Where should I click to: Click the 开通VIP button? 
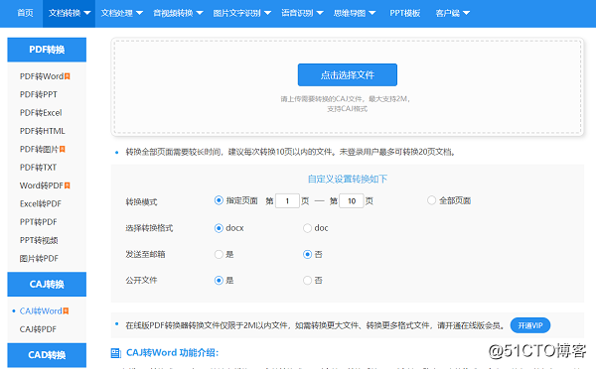point(530,325)
